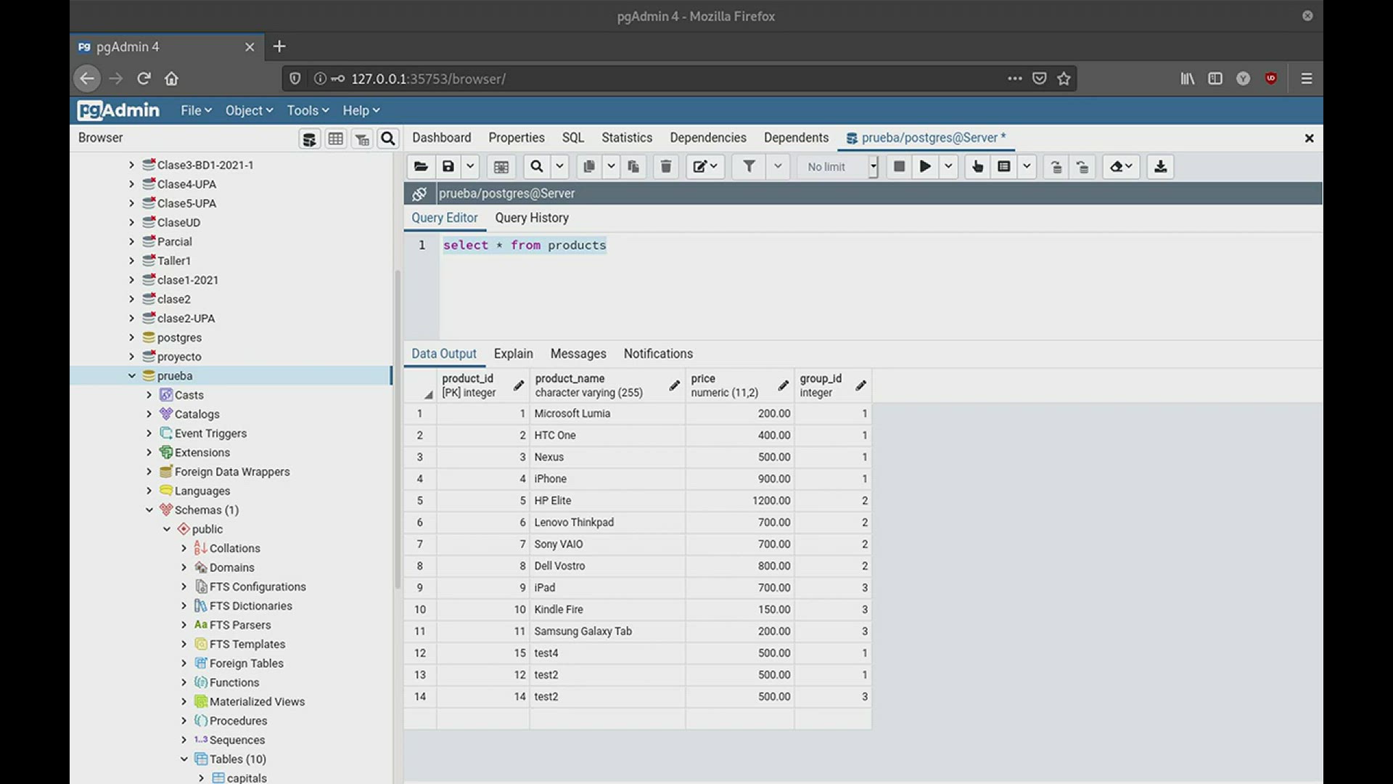The image size is (1393, 784).
Task: Open the Query History tab
Action: coord(532,218)
